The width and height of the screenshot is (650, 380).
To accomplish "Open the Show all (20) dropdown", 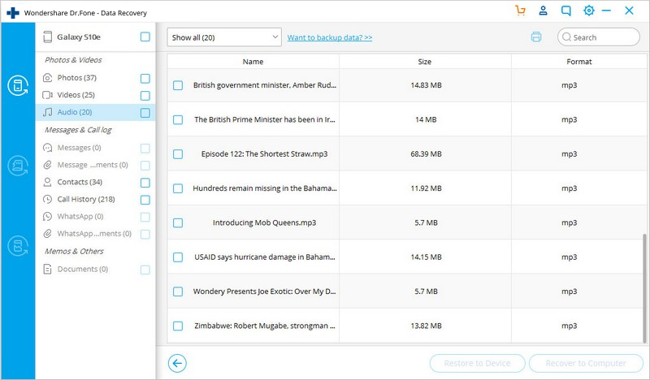I will 224,37.
